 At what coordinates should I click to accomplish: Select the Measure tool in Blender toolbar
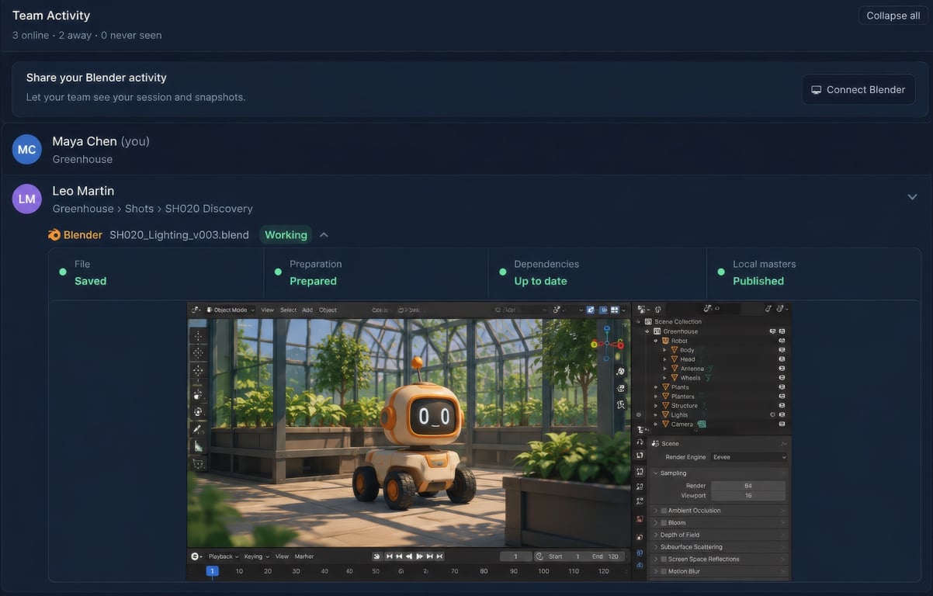pos(198,446)
